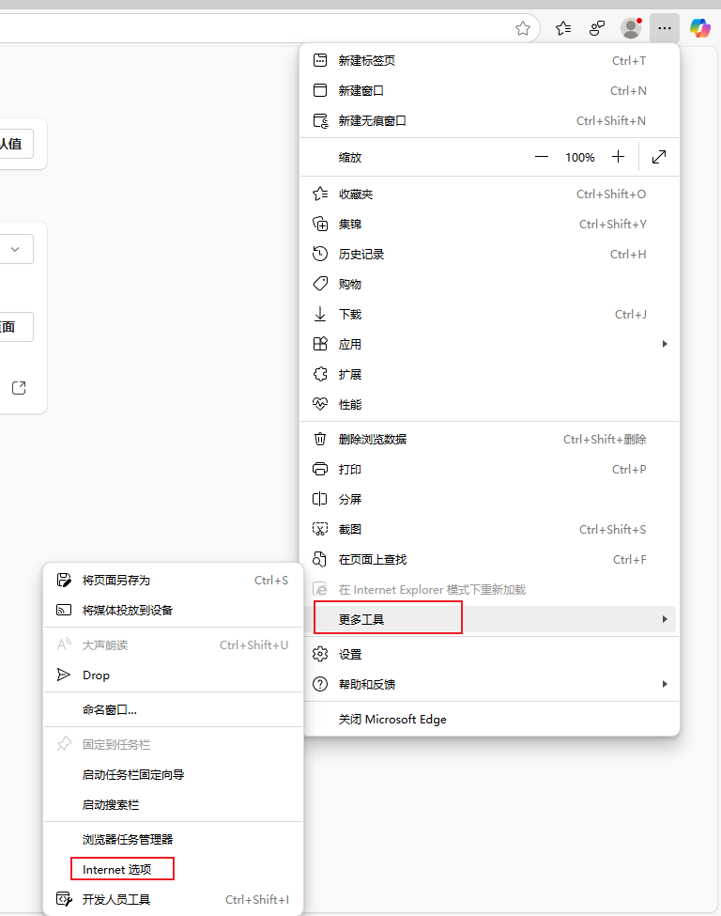721x916 pixels.
Task: Click the Drop send icon
Action: [64, 675]
